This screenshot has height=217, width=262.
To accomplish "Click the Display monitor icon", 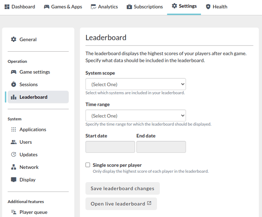I will 14,179.
